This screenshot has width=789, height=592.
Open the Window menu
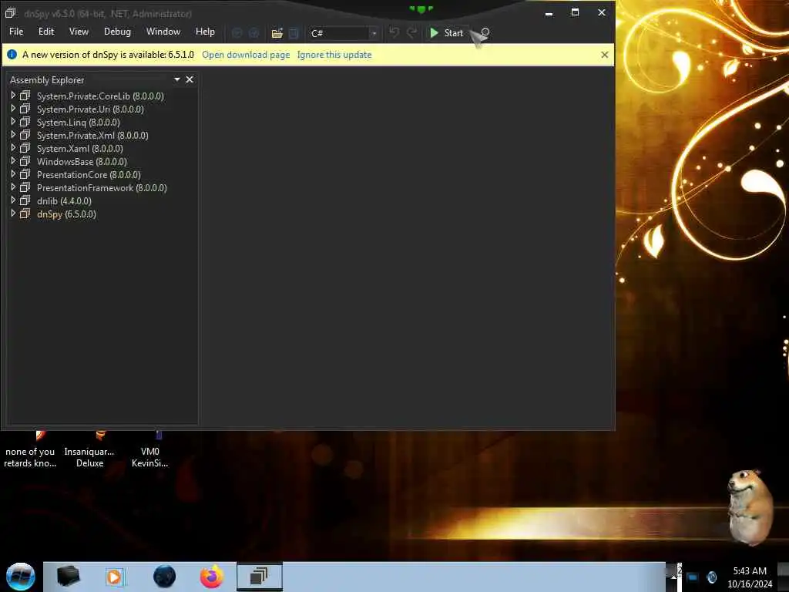[163, 32]
